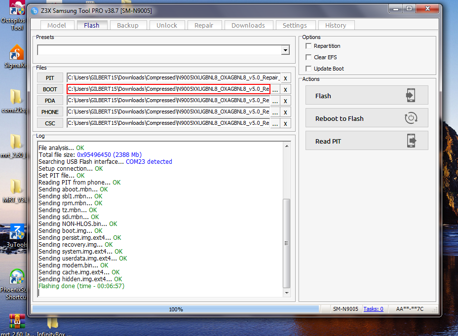Click the CSC file button
458x336 pixels.
click(50, 123)
